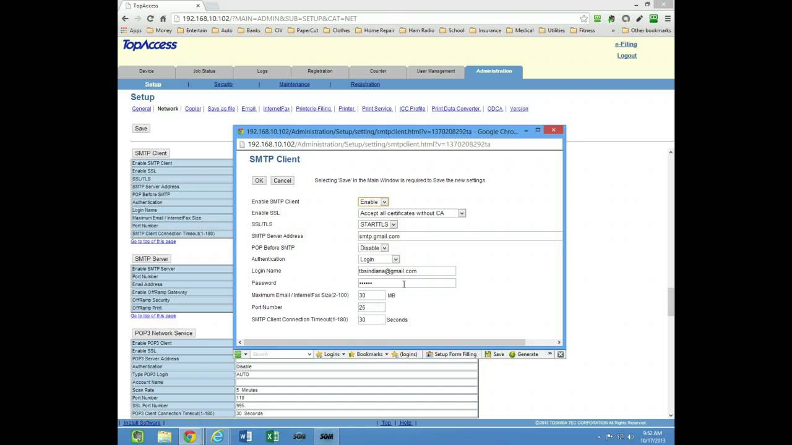Click the SMTP Server Address field
This screenshot has height=445, width=792.
pyautogui.click(x=460, y=236)
